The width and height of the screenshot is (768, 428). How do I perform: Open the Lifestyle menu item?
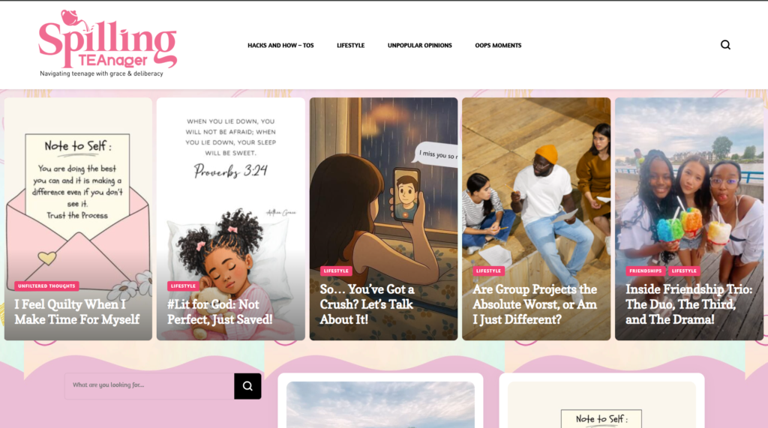pos(351,45)
